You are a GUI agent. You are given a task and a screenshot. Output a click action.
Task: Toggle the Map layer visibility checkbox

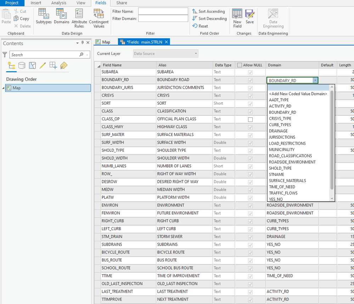[9, 88]
